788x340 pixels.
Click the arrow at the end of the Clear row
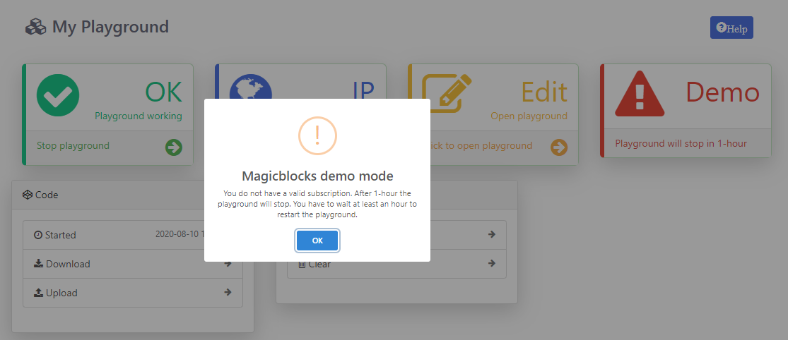click(492, 263)
